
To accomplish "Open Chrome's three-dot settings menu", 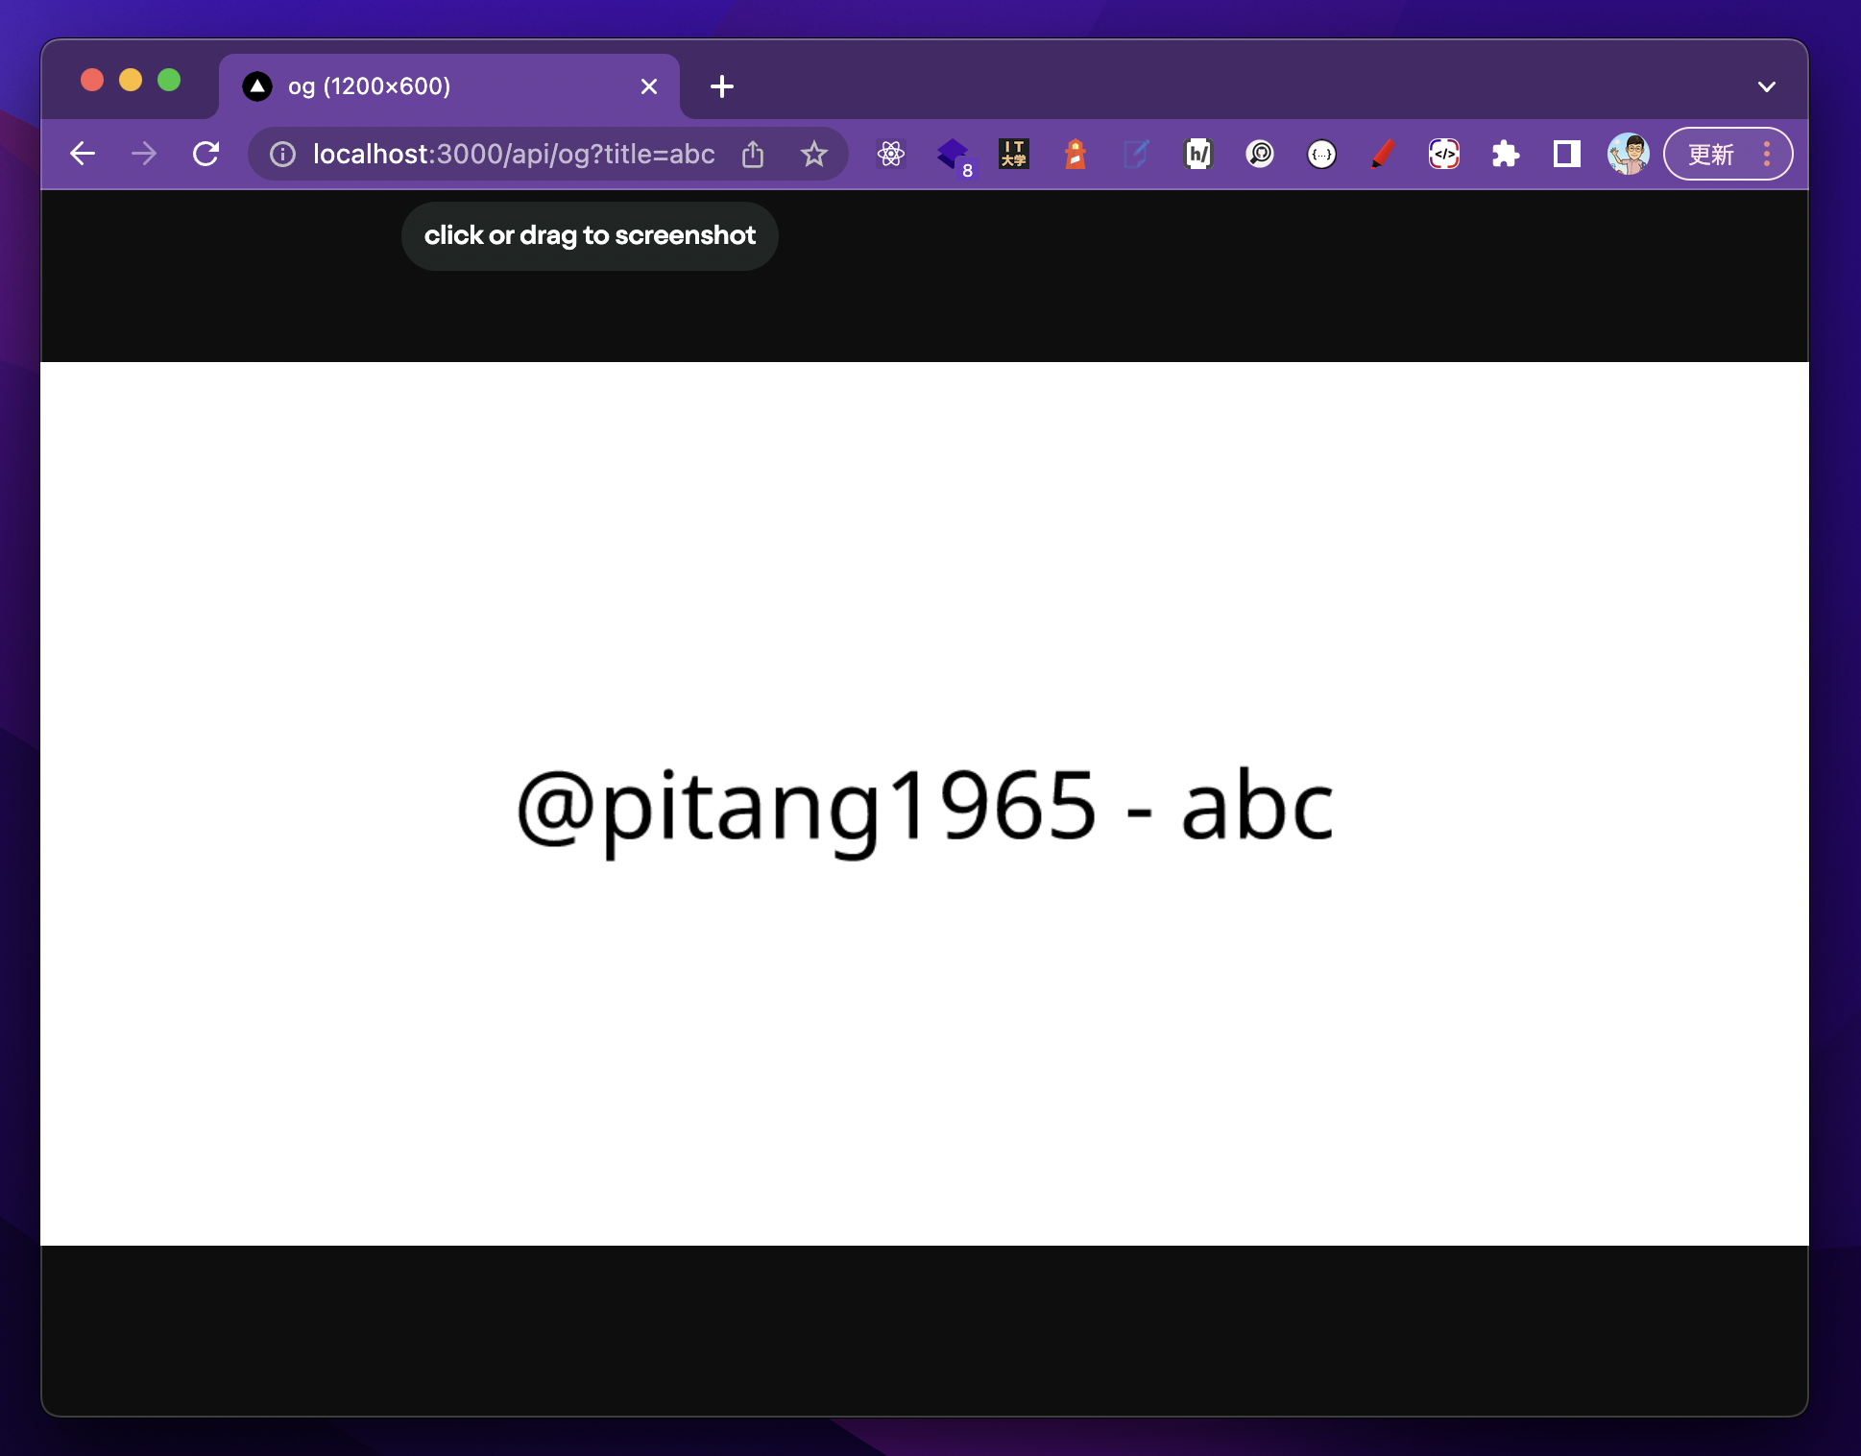I will [x=1767, y=154].
